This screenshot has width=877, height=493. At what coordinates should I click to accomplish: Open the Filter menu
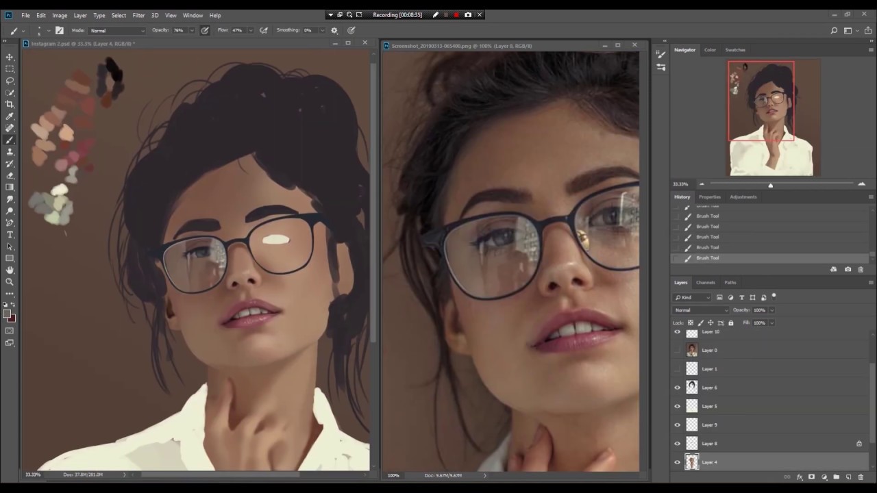click(138, 15)
